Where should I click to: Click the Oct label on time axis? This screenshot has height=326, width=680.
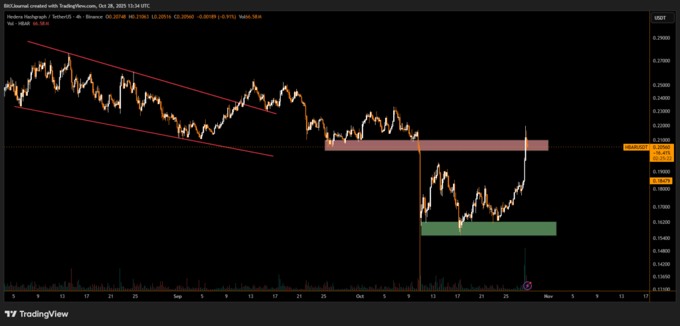point(359,297)
